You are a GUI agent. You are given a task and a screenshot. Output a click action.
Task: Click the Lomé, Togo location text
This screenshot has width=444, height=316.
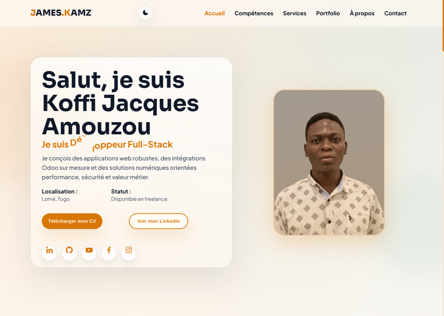(56, 199)
